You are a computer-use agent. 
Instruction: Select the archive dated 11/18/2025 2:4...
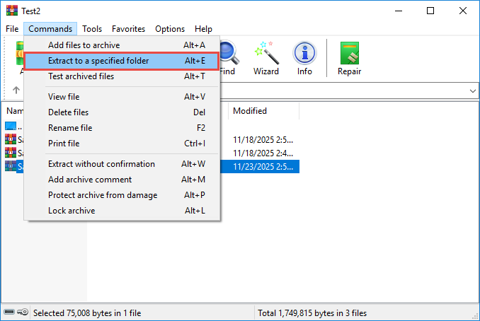(11, 153)
